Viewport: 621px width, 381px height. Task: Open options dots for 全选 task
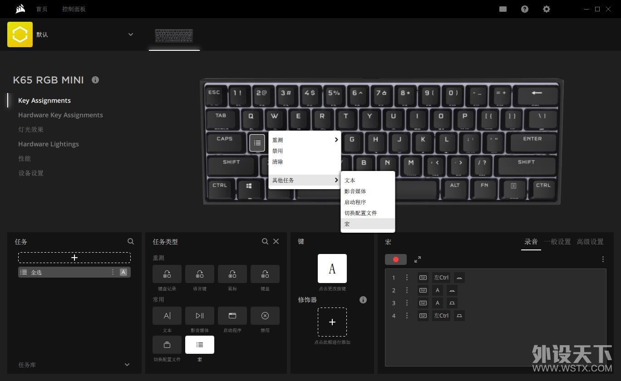(x=113, y=272)
